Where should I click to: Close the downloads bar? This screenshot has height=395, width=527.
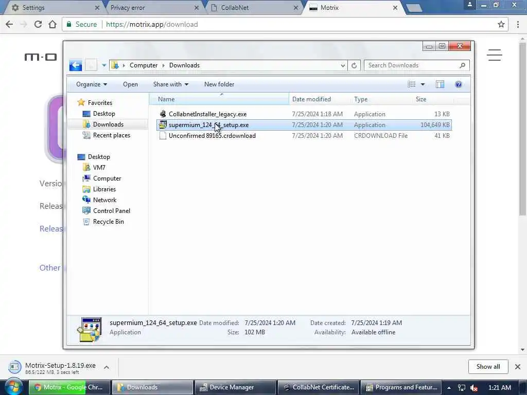518,367
